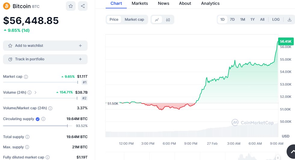Open the share icon button

point(83,6)
